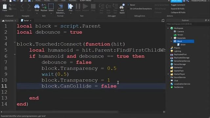
Task: Click the Select dotted-square icon
Action: (51, 6)
